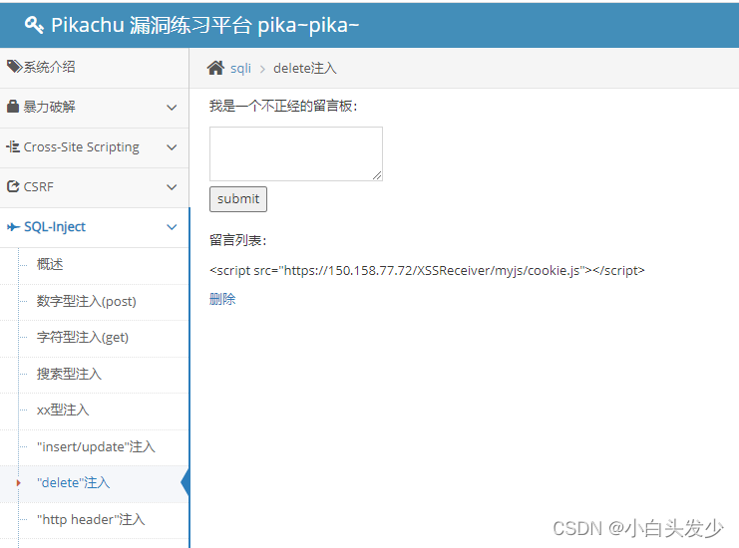Open 搜索型注入 page
This screenshot has width=739, height=548.
coord(95,375)
